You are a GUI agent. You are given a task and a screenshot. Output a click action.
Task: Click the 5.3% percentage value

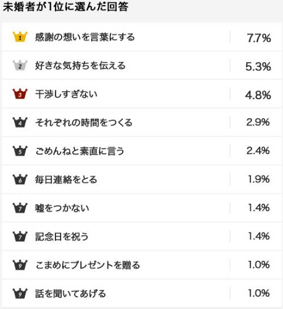coord(258,66)
